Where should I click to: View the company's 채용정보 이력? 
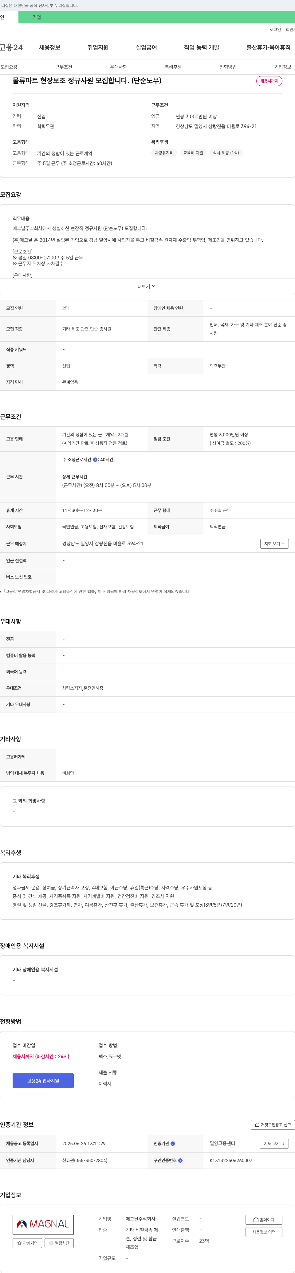(x=264, y=1232)
